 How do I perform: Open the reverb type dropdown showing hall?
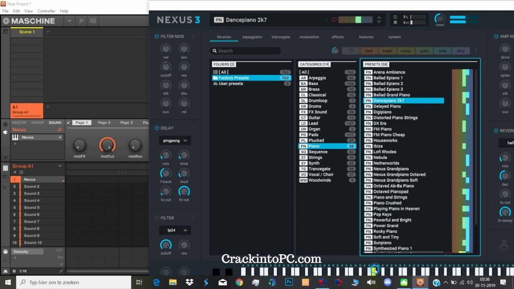(x=506, y=143)
